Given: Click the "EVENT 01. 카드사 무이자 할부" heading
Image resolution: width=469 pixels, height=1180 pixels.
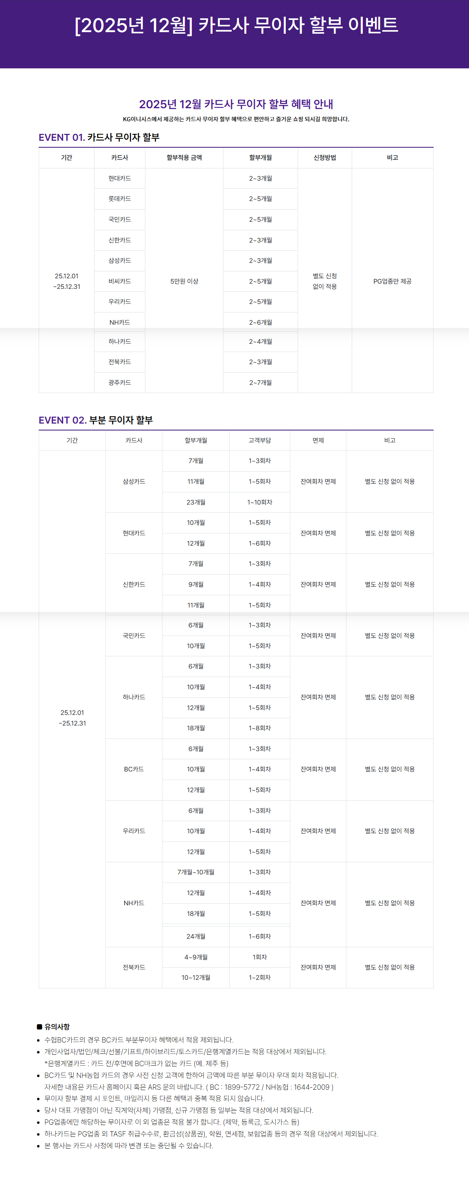Looking at the screenshot, I should (x=99, y=138).
